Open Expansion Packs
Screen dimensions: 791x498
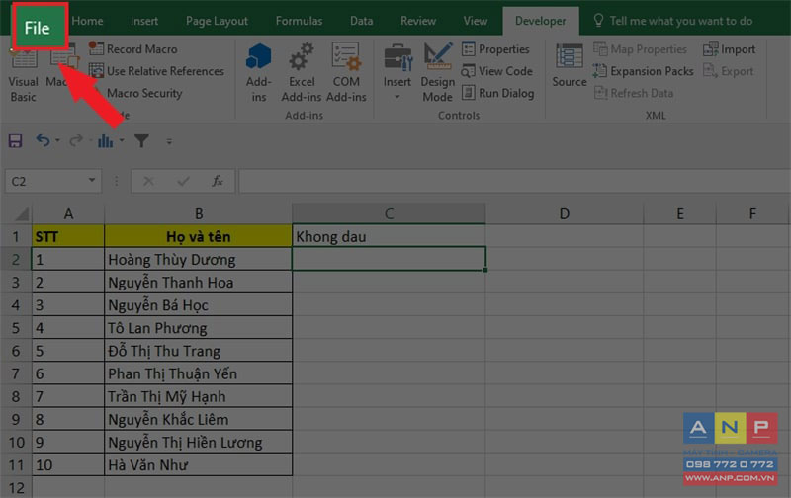click(644, 71)
